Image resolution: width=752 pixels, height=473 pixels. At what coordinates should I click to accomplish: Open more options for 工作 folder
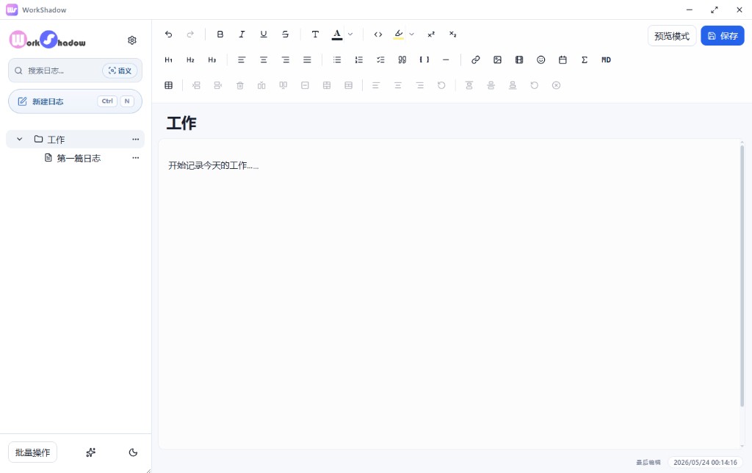click(x=136, y=139)
